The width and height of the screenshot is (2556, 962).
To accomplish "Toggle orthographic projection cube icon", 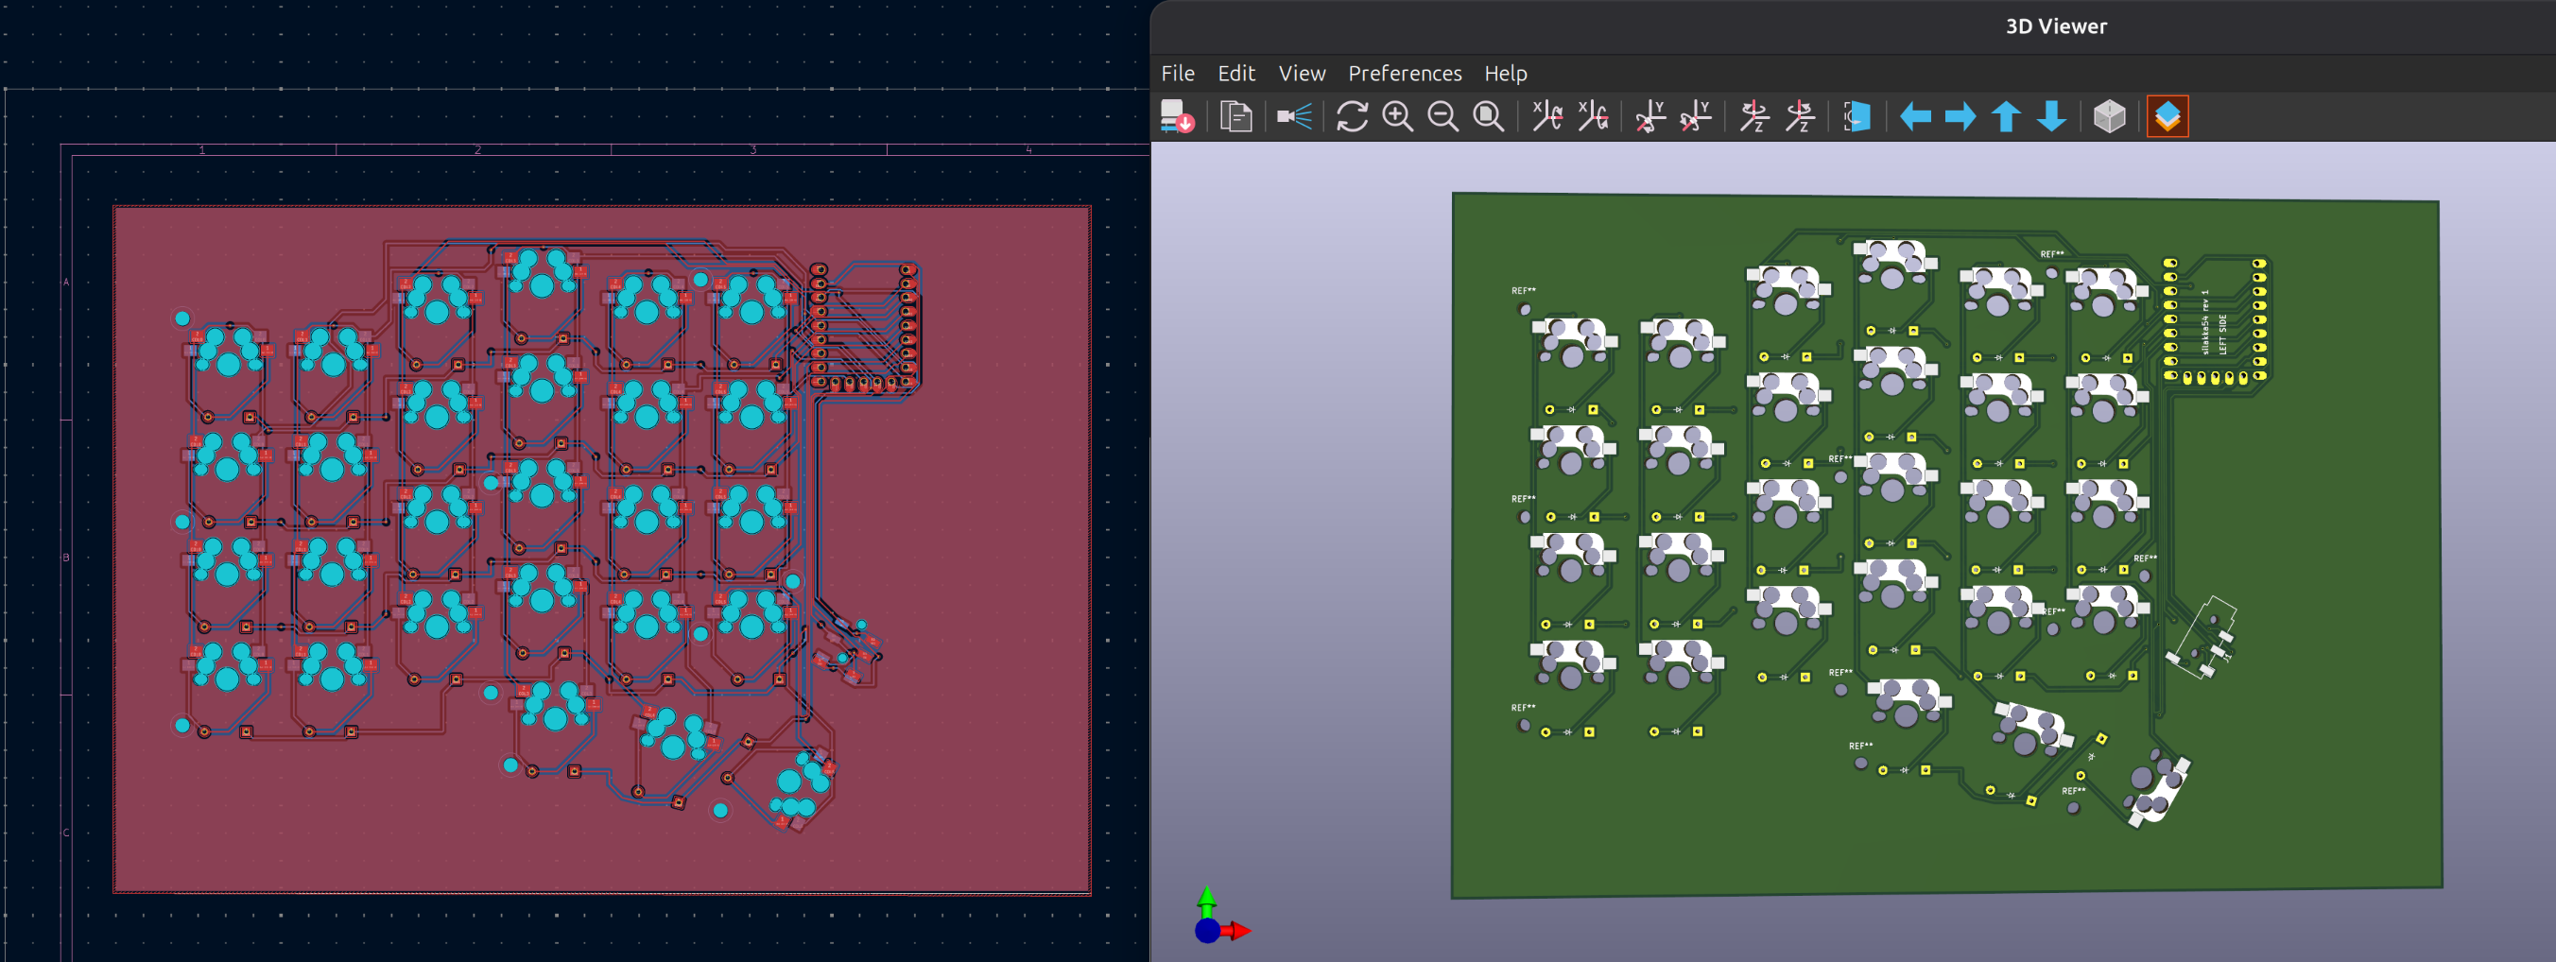I will (2110, 117).
